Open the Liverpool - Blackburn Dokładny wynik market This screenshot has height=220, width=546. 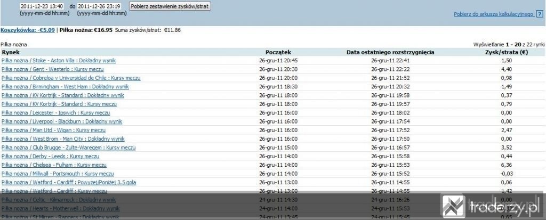[62, 121]
